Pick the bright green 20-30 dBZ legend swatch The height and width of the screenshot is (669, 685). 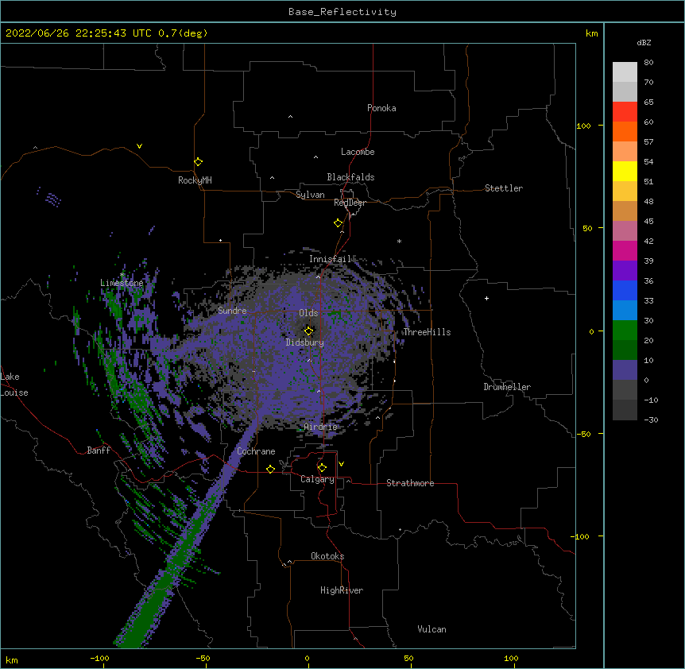[625, 331]
